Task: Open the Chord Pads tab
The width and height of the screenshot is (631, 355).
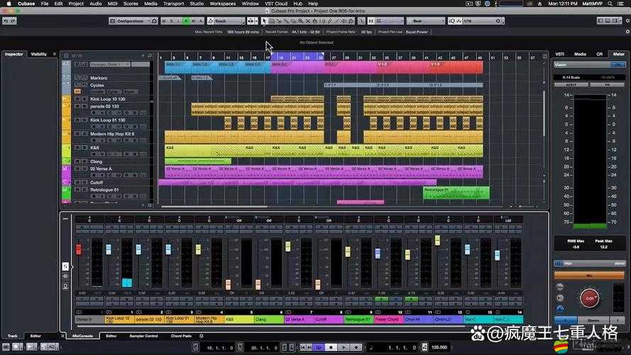Action: point(181,336)
